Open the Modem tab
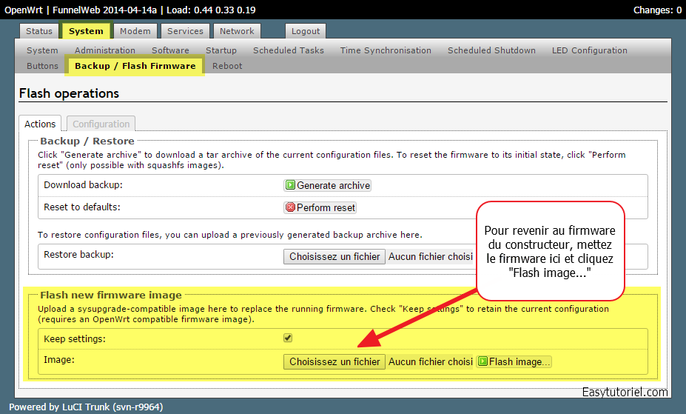 135,31
